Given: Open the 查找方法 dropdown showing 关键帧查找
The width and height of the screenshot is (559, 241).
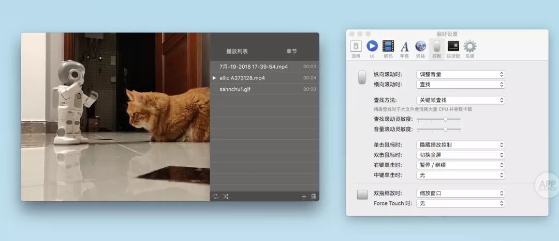Looking at the screenshot, I should (460, 100).
